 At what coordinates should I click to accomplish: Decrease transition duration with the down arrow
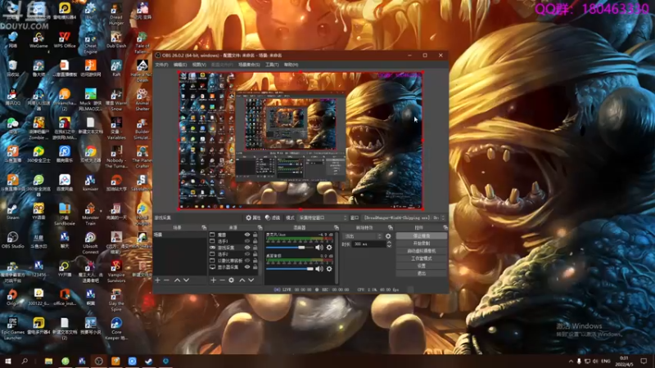click(389, 246)
